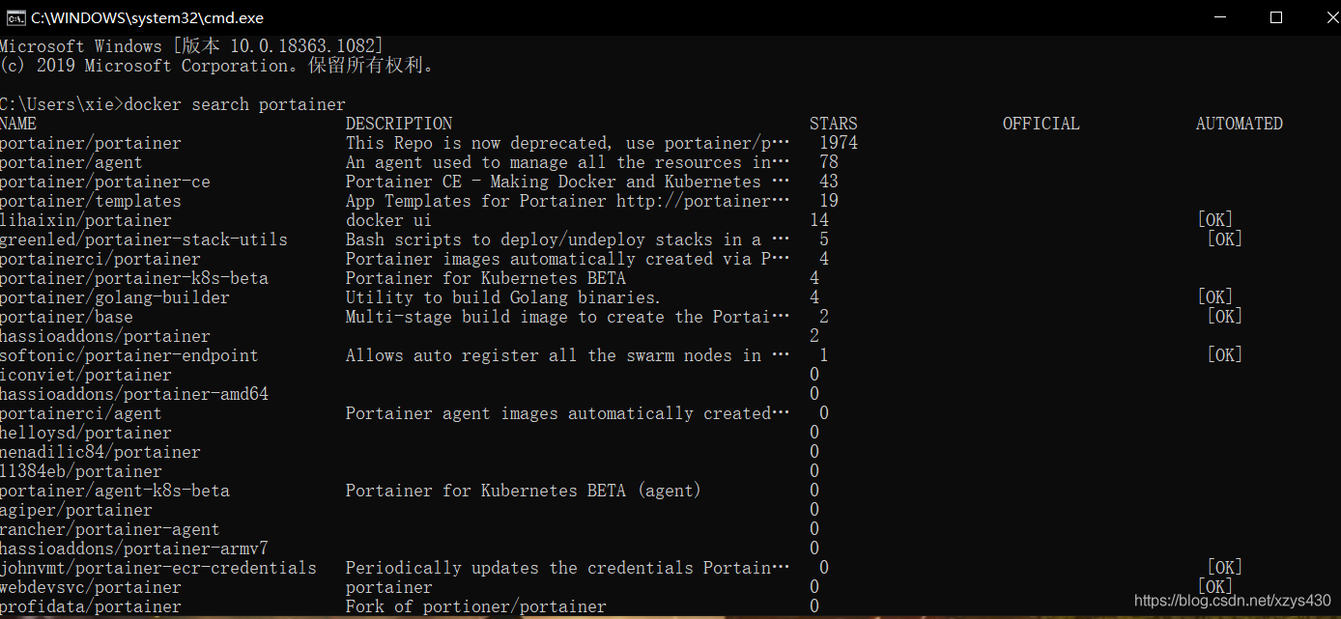
Task: Maximize the cmd.exe window
Action: [x=1275, y=17]
